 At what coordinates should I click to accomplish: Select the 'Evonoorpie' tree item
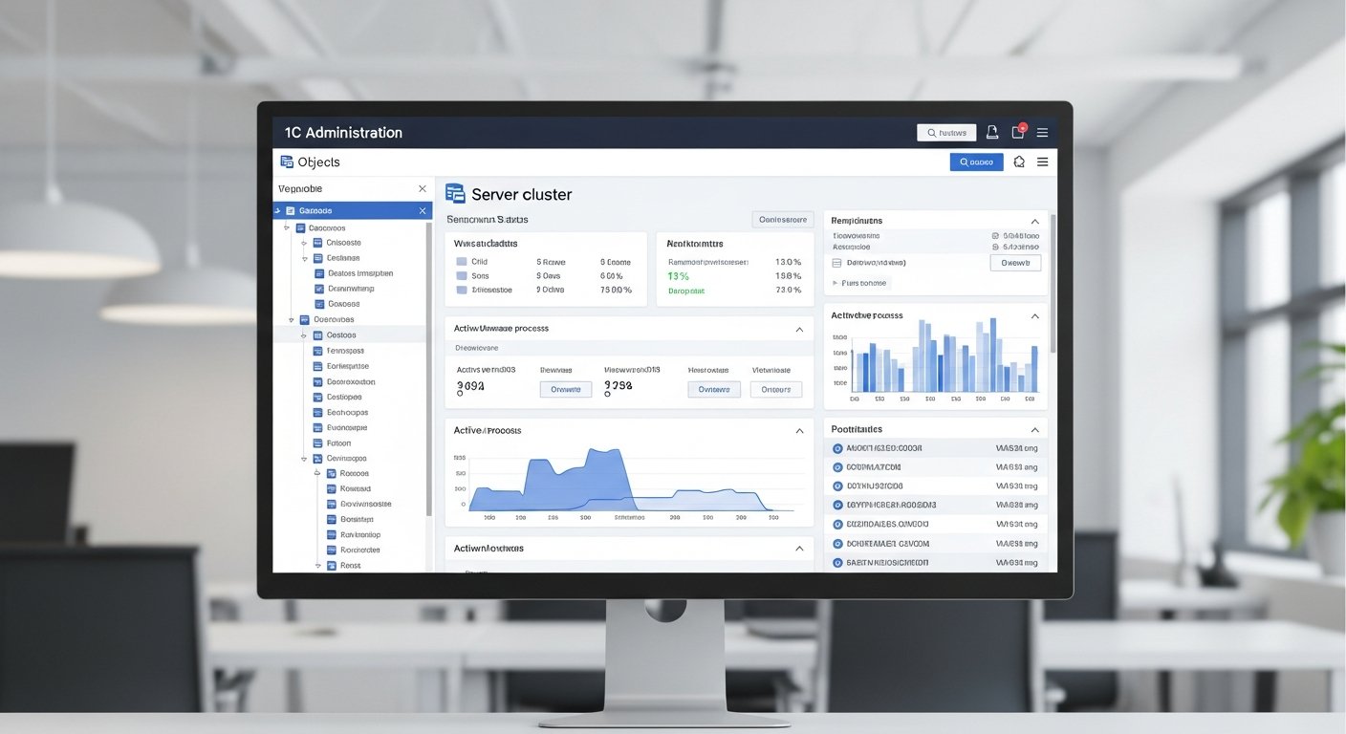(347, 427)
